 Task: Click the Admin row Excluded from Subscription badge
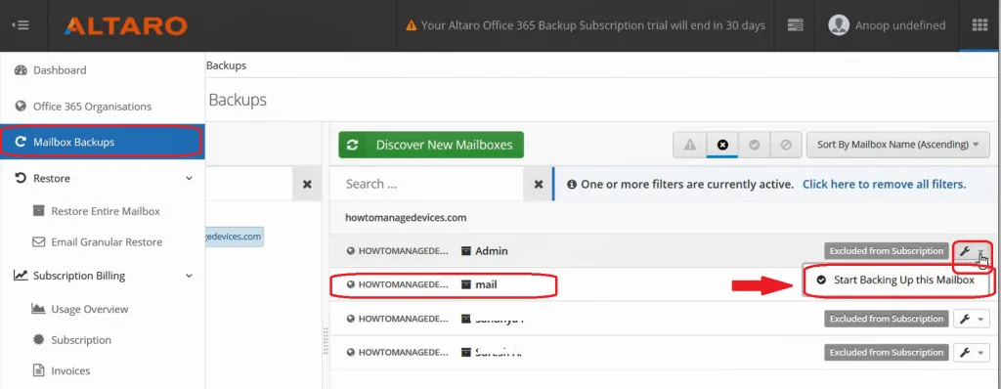click(x=886, y=251)
